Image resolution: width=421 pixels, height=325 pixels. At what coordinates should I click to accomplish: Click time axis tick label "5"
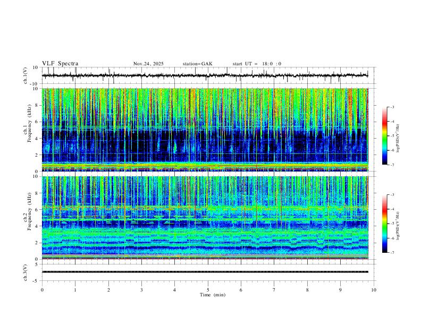[208, 290]
